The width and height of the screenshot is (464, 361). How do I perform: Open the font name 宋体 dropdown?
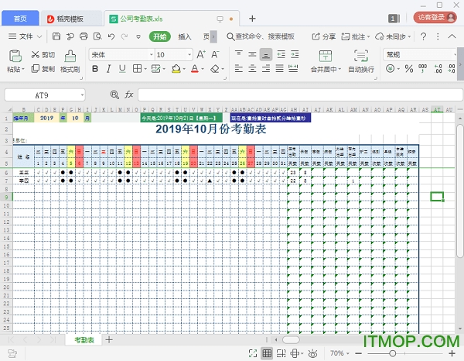click(x=152, y=54)
